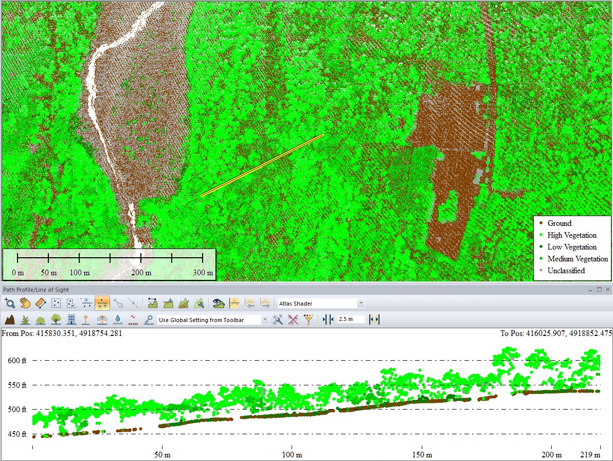The height and width of the screenshot is (461, 613).
Task: Click the narrow profile width icon
Action: (x=328, y=320)
